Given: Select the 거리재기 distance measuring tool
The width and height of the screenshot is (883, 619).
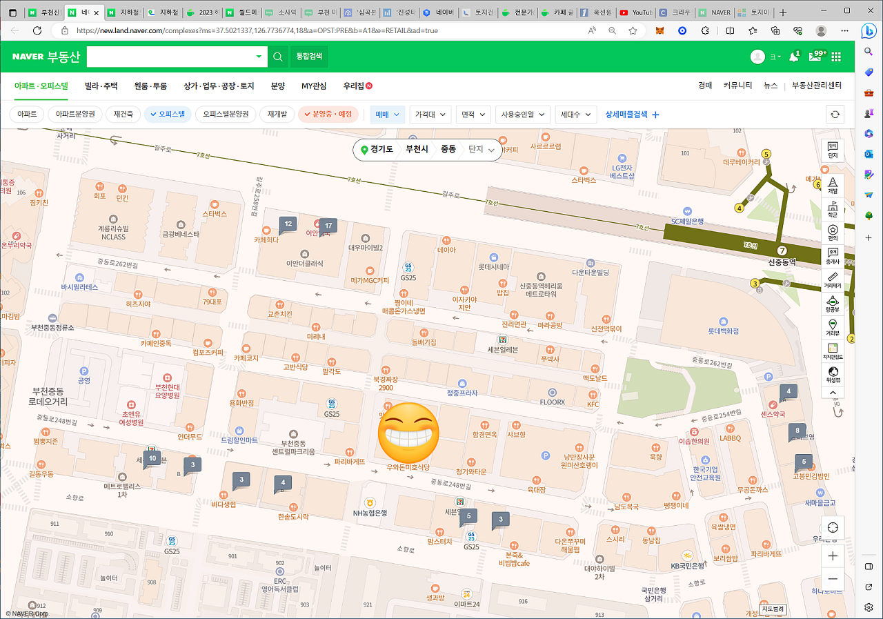Looking at the screenshot, I should 833,279.
